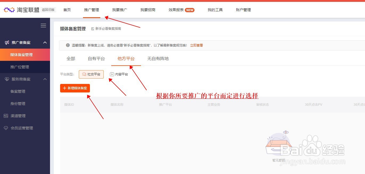The image size is (365, 174).
Task: Switch platform filter to 全部
Action: pyautogui.click(x=71, y=58)
